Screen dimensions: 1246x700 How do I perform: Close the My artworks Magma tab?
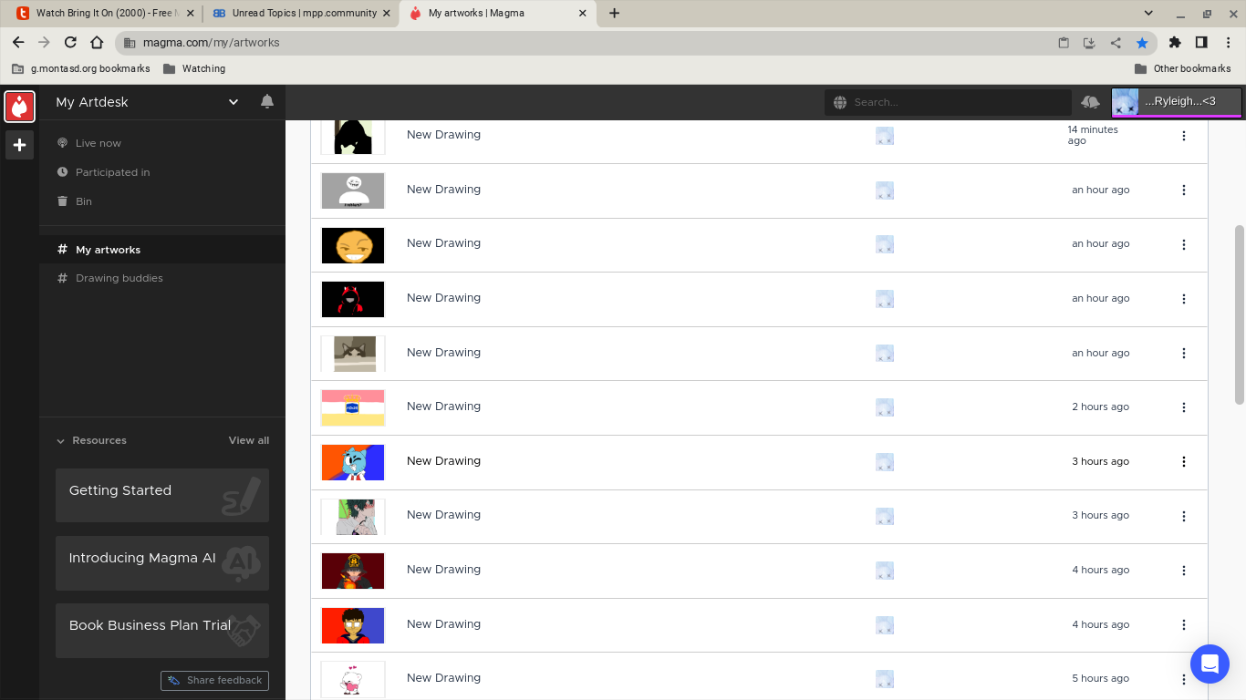pos(583,14)
